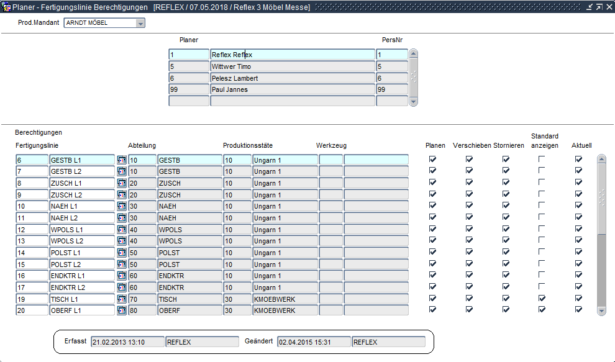
Task: Click the lookup icon next to ZUSCH L2
Action: point(122,195)
